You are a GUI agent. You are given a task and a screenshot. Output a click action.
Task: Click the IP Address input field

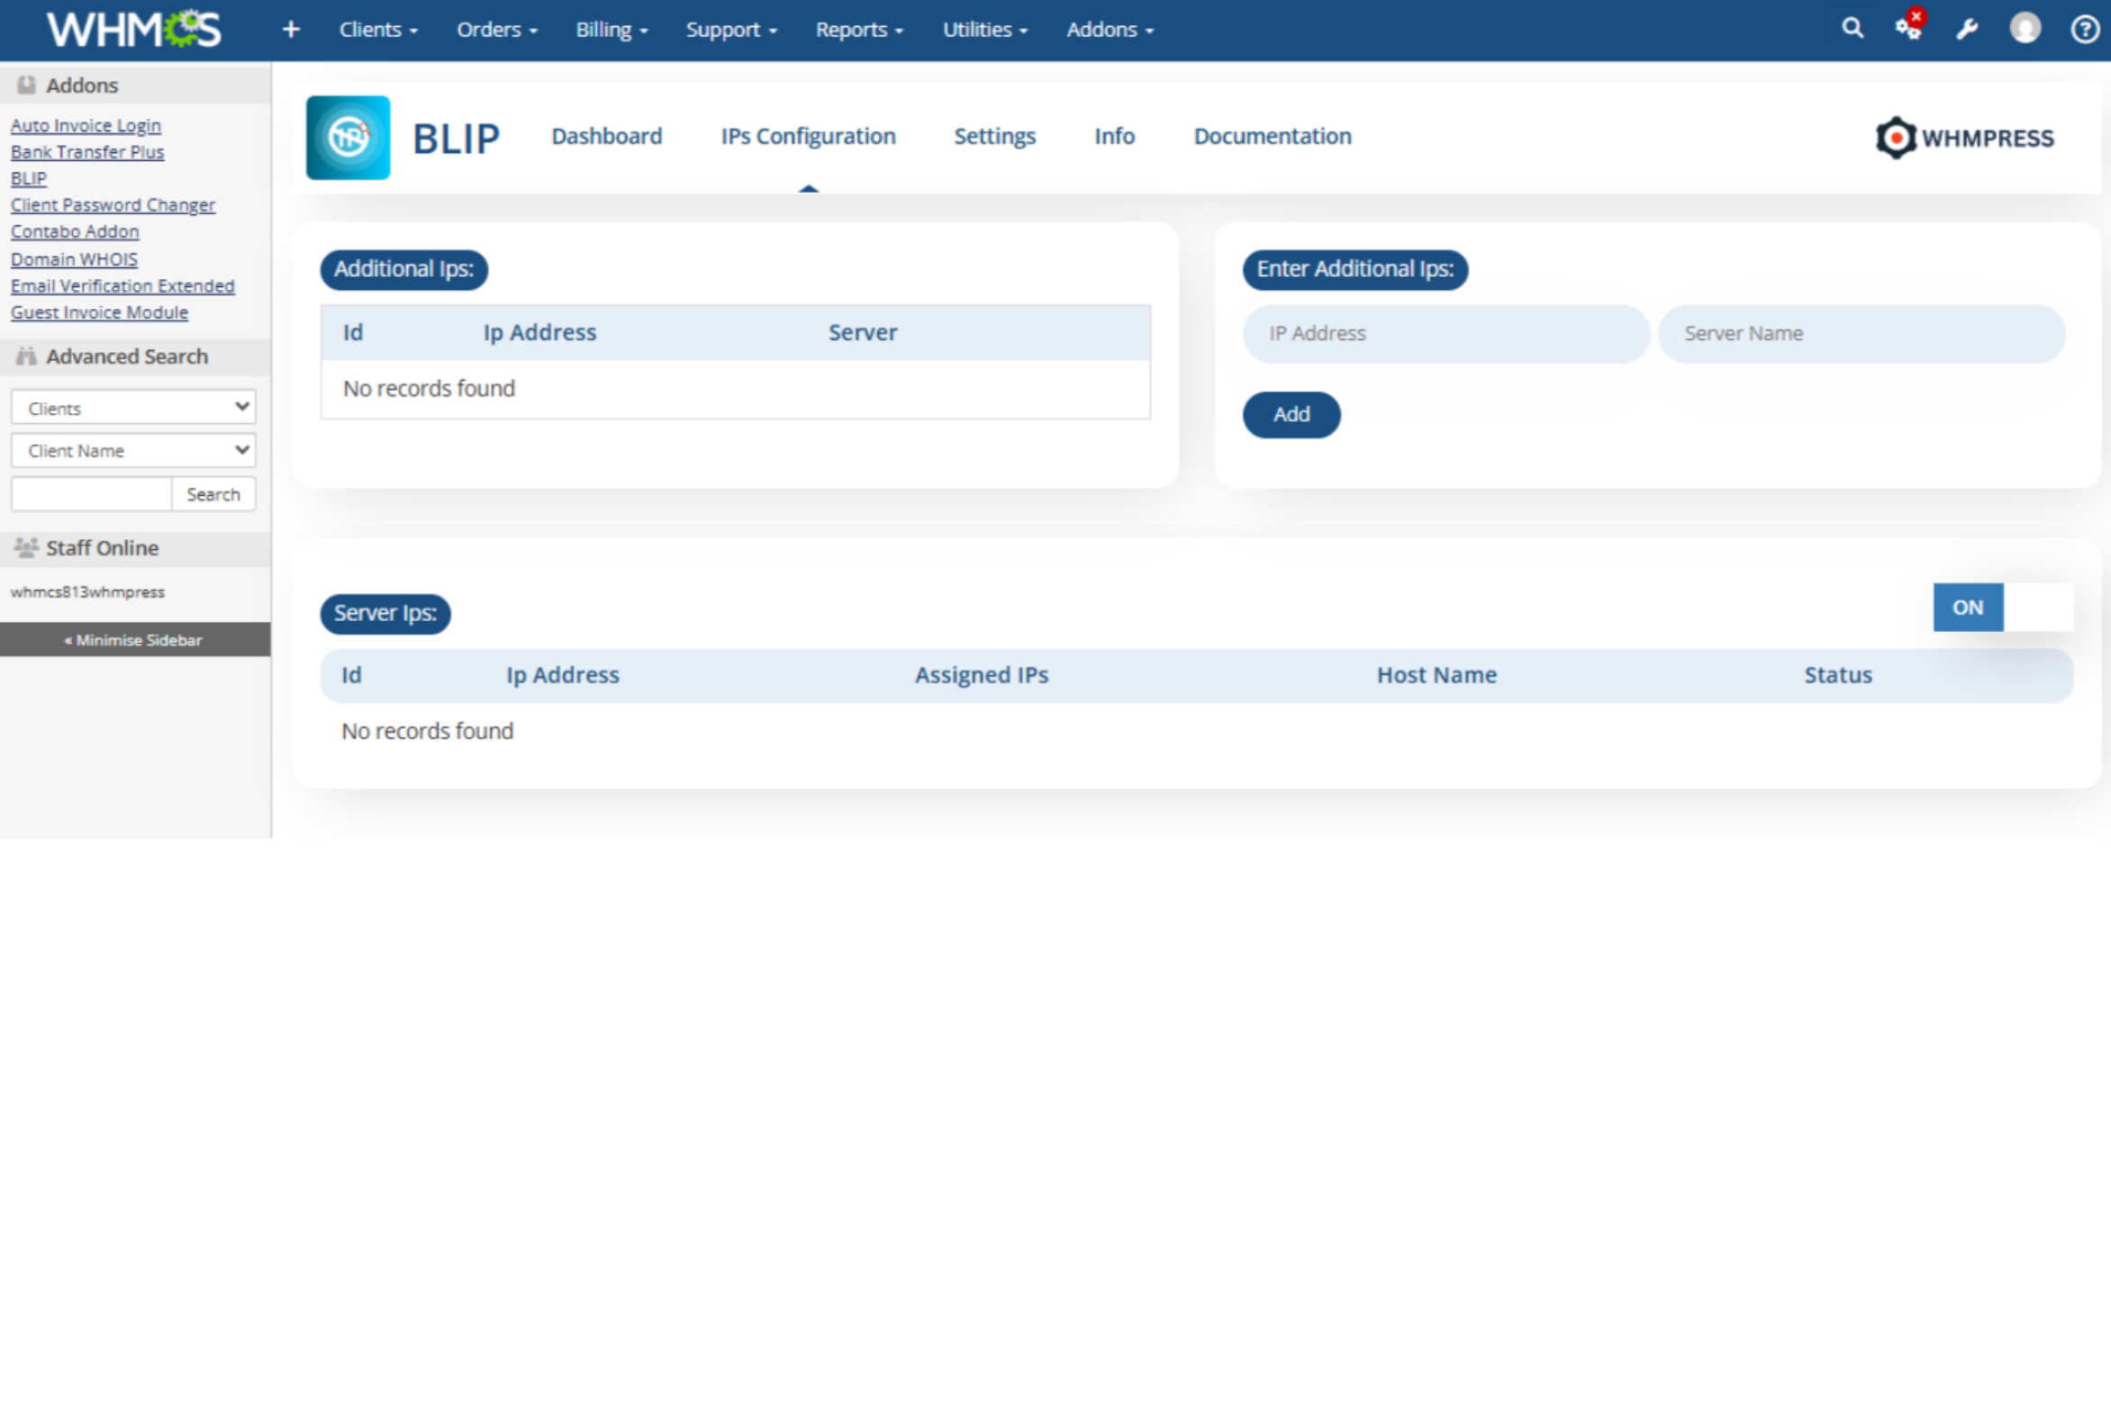pos(1445,334)
